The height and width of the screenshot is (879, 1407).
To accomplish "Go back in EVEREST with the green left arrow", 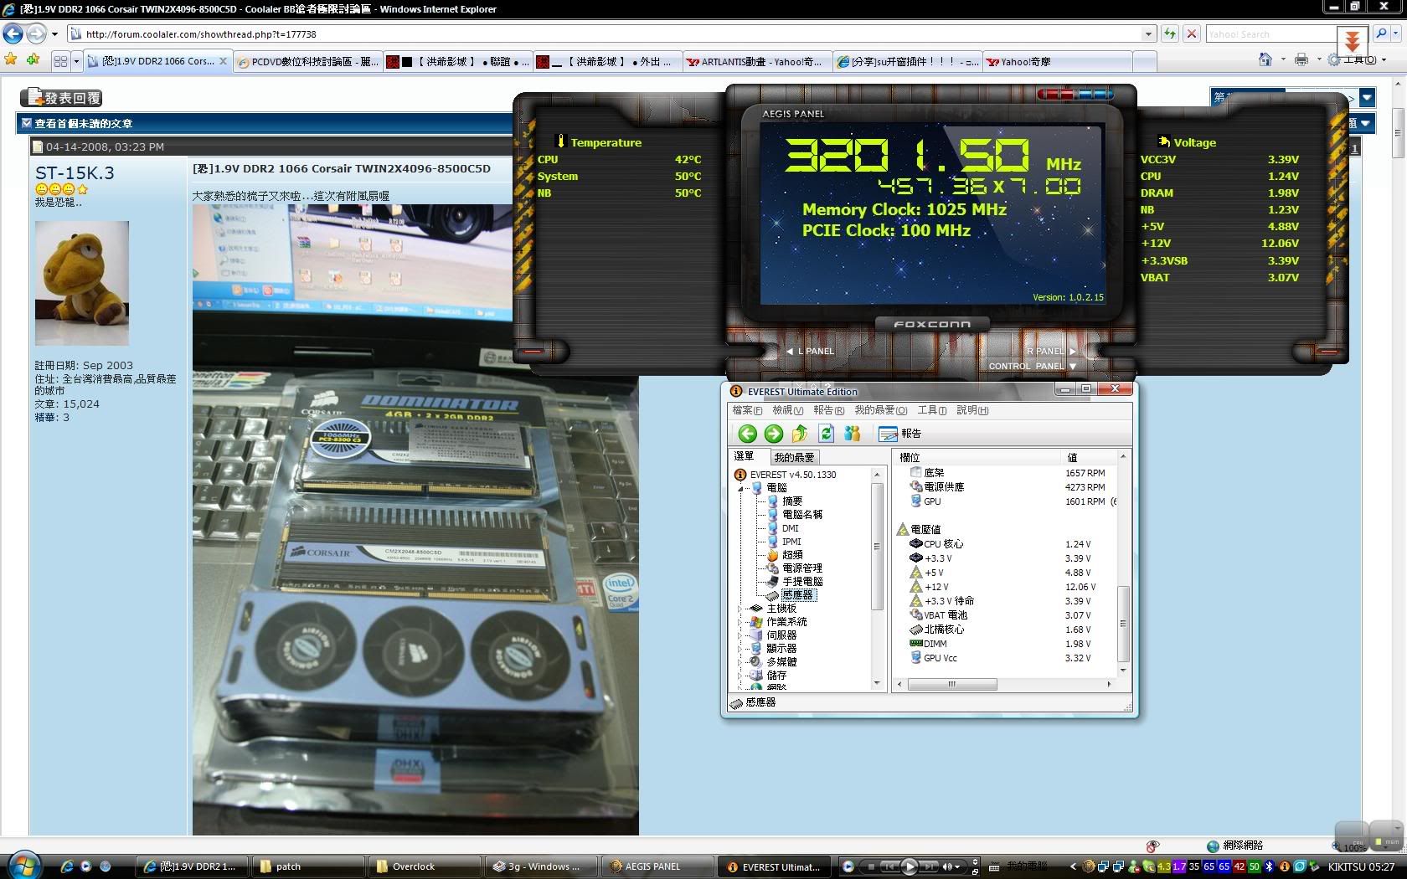I will point(747,434).
